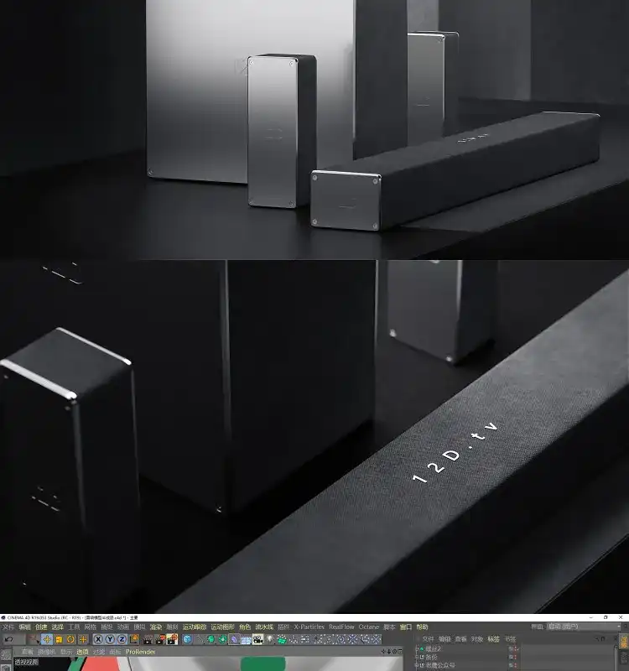This screenshot has width=629, height=671.
Task: Click the 透视视图 viewport label
Action: click(x=27, y=662)
